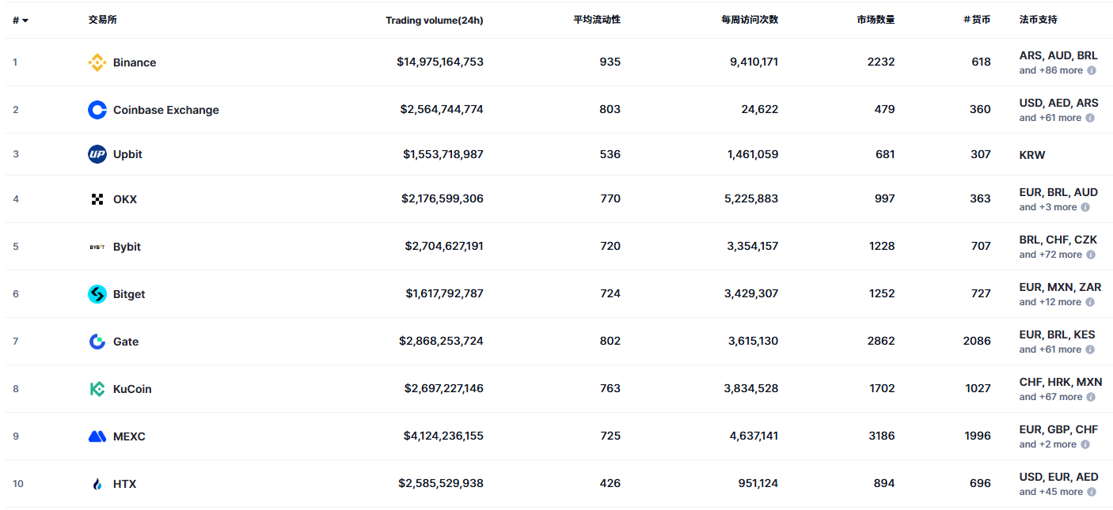Click the Upbit logo icon
This screenshot has height=510, width=1113.
point(97,154)
